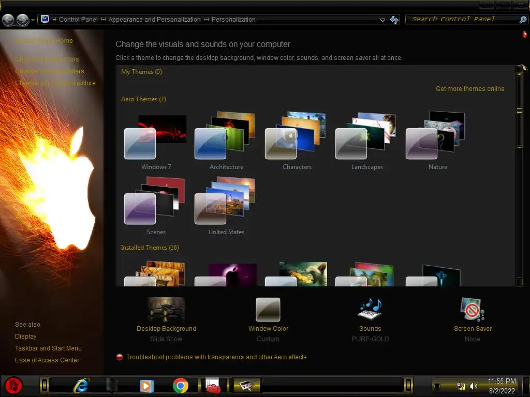Screen dimensions: 530x397
Task: Open Windows Media Player taskbar icon
Action: pos(146,386)
